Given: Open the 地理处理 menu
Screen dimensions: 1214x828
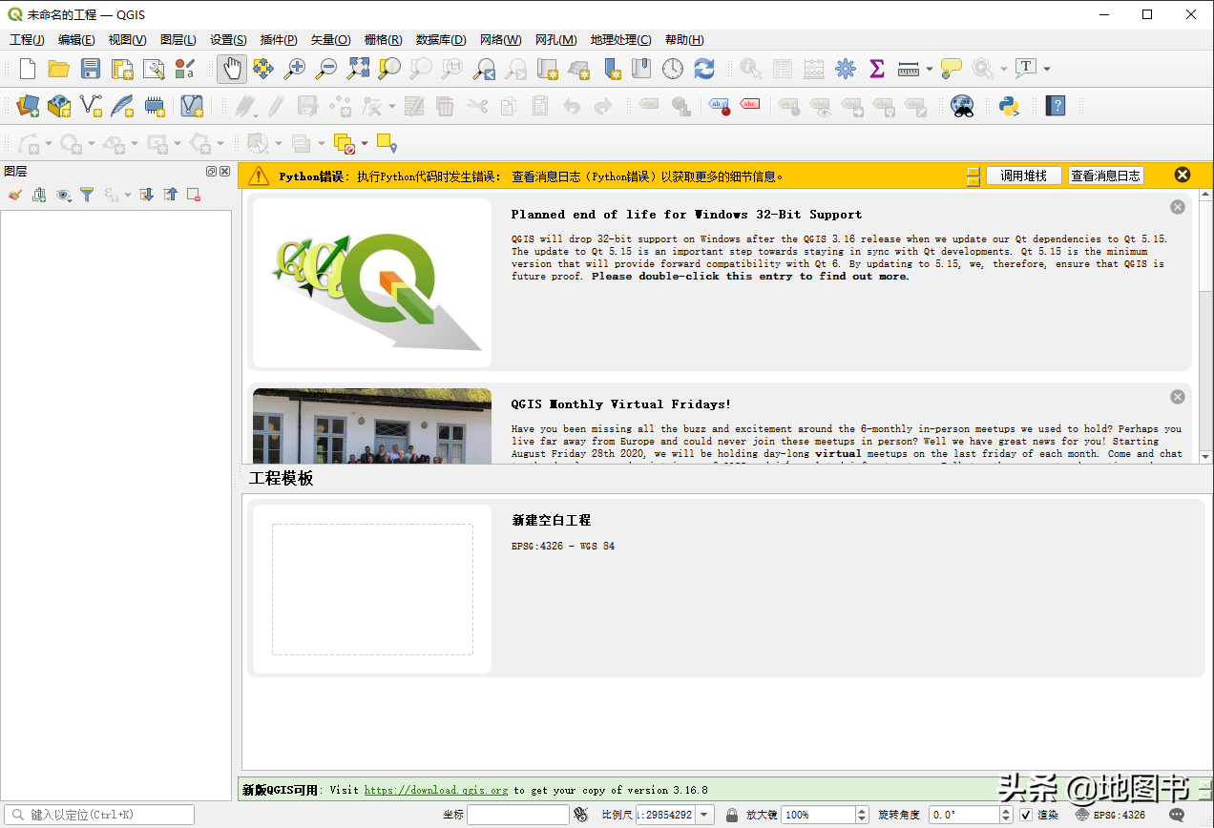Looking at the screenshot, I should [x=620, y=40].
